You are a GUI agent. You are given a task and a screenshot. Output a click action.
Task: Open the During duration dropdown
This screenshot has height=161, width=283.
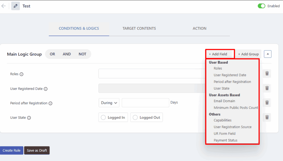pos(109,103)
